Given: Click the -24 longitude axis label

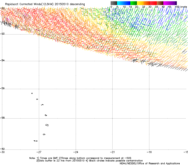Looking at the screenshot, I should 76,152.
